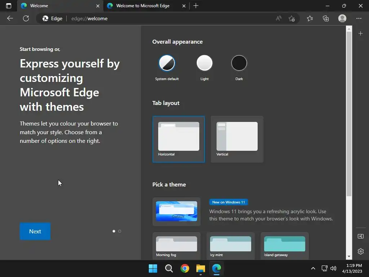
Task: Click the scrollbar up arrow
Action: click(349, 29)
